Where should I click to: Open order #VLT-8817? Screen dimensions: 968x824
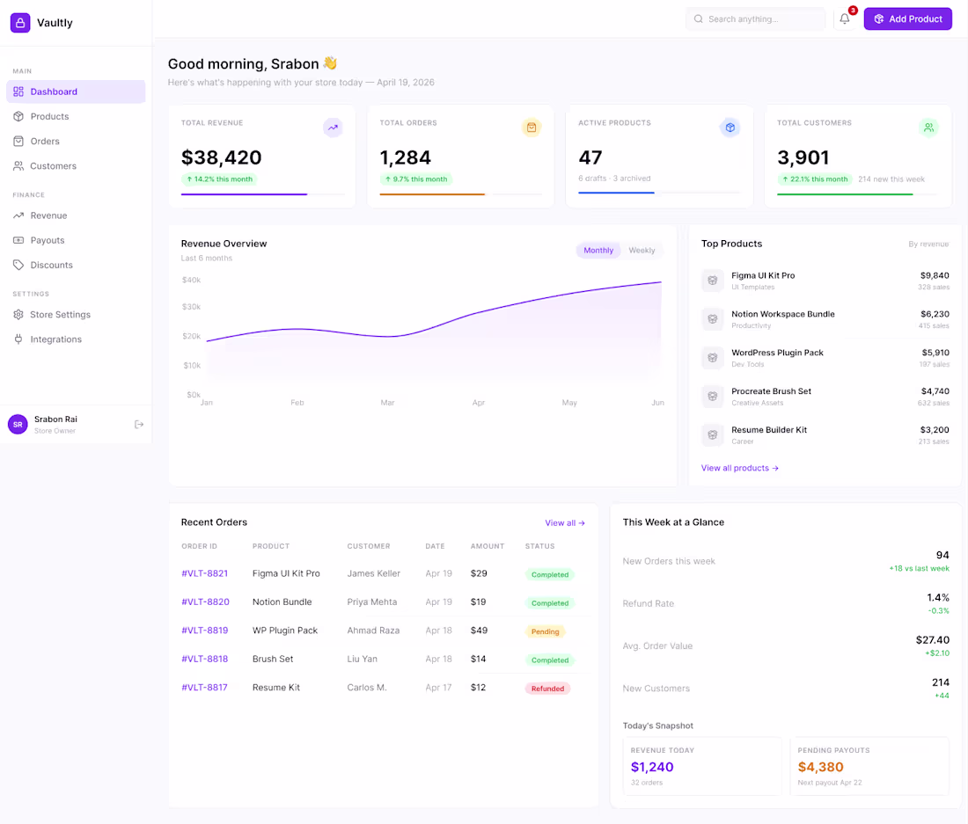pyautogui.click(x=204, y=687)
